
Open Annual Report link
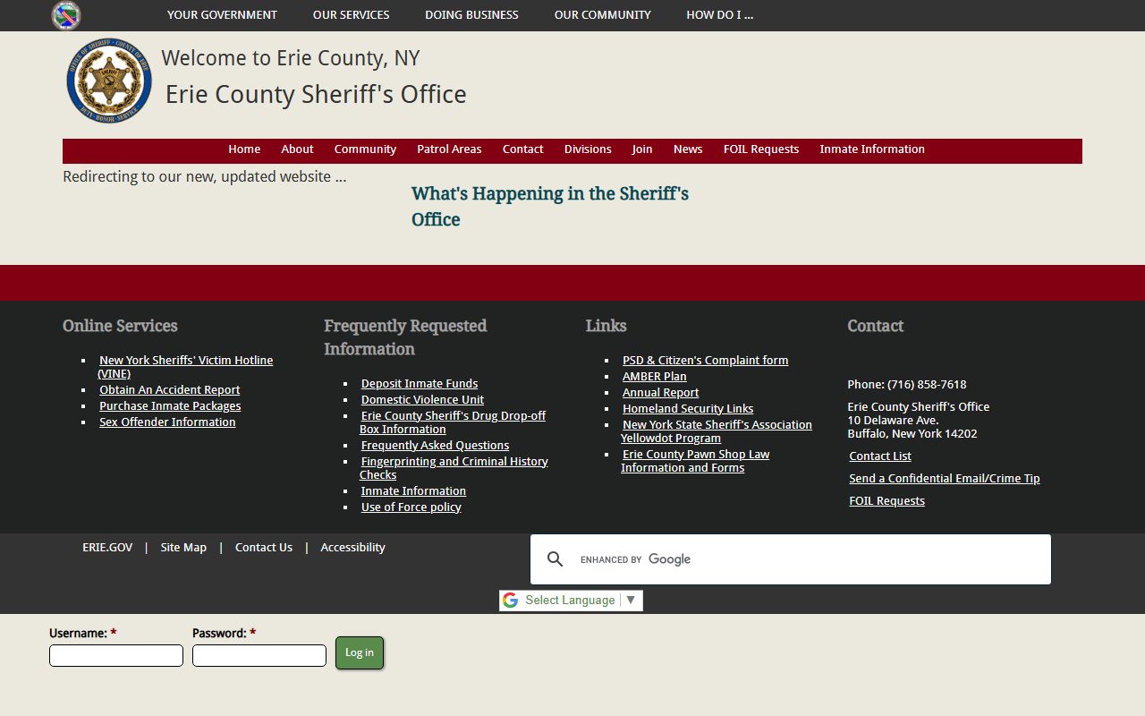tap(661, 393)
